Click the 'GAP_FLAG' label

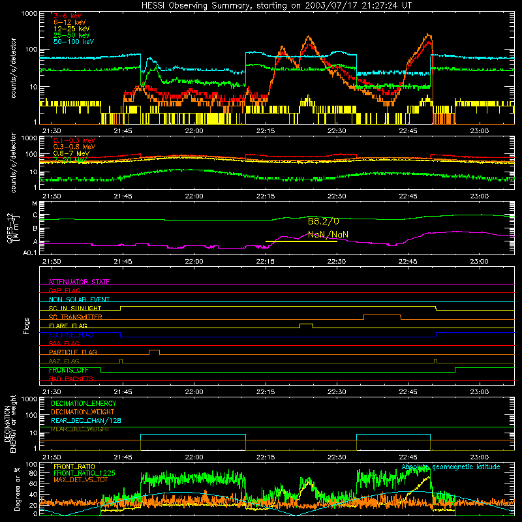click(x=64, y=290)
